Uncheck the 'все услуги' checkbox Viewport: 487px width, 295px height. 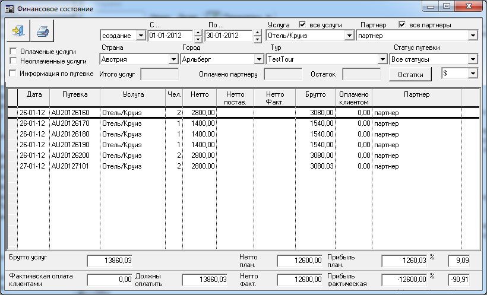pyautogui.click(x=302, y=25)
